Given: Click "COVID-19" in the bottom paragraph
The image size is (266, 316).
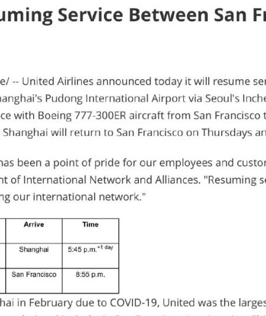Looking at the screenshot, I should pos(135,302).
